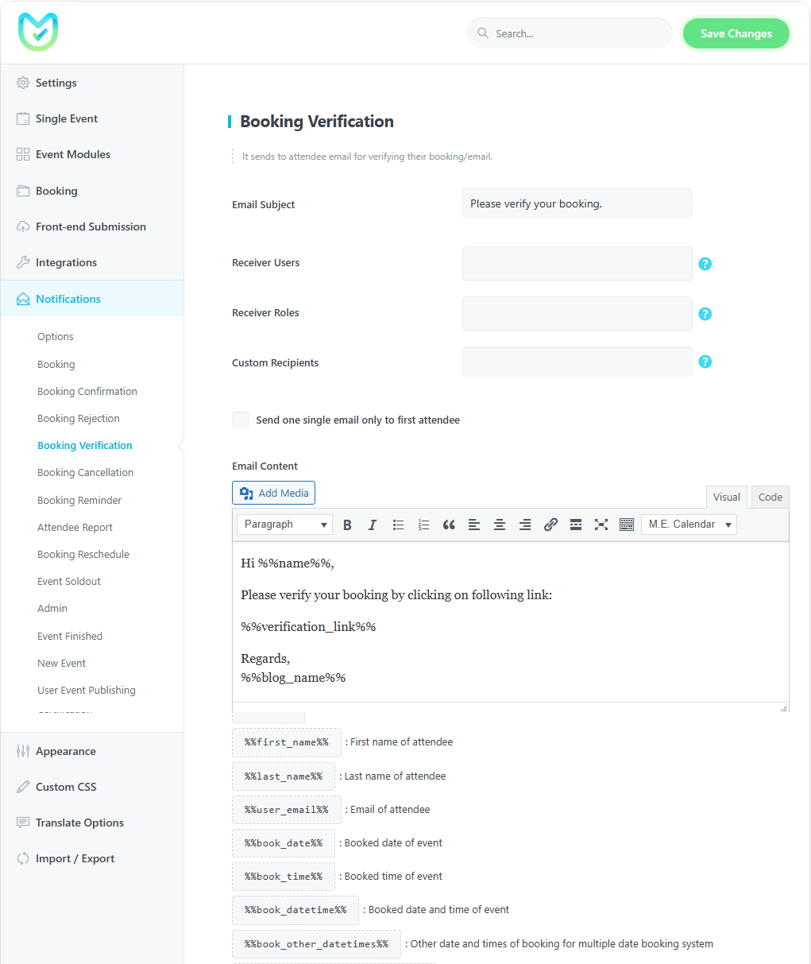811x964 pixels.
Task: Check Send one single email only checkbox
Action: pyautogui.click(x=241, y=420)
